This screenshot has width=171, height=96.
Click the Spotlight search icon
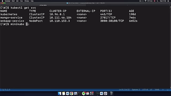click(x=157, y=1)
